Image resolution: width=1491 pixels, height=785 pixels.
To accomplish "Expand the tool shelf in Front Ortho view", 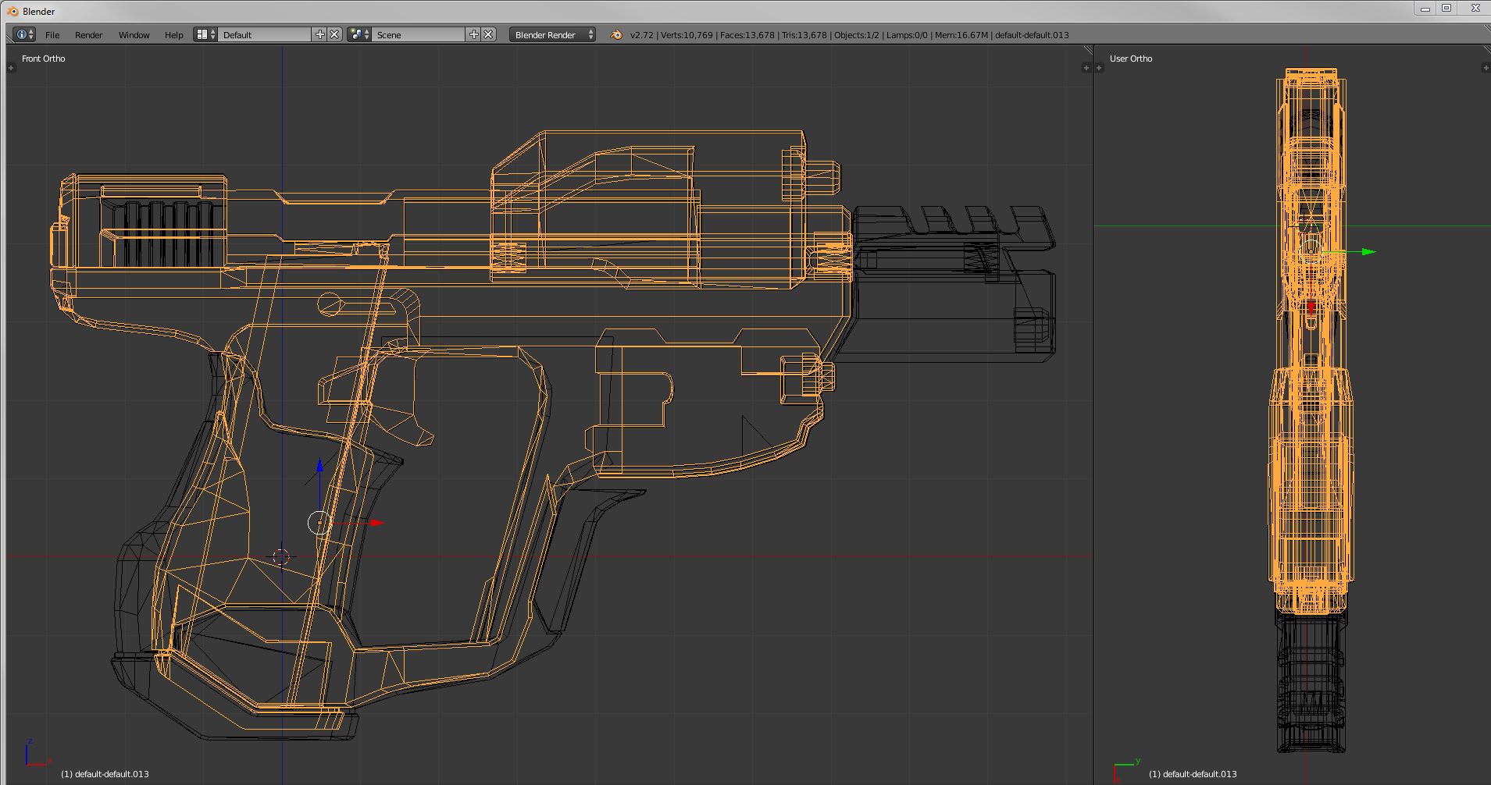I will tap(11, 68).
